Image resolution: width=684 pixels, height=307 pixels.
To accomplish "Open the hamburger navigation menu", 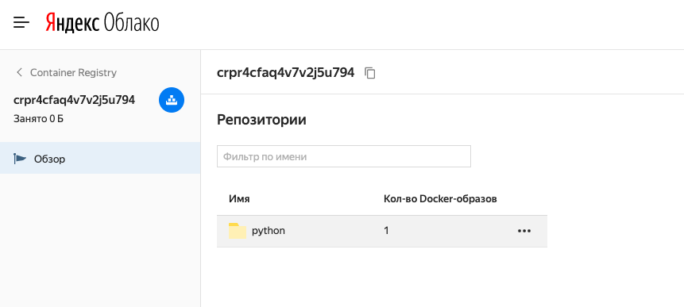I will (21, 23).
